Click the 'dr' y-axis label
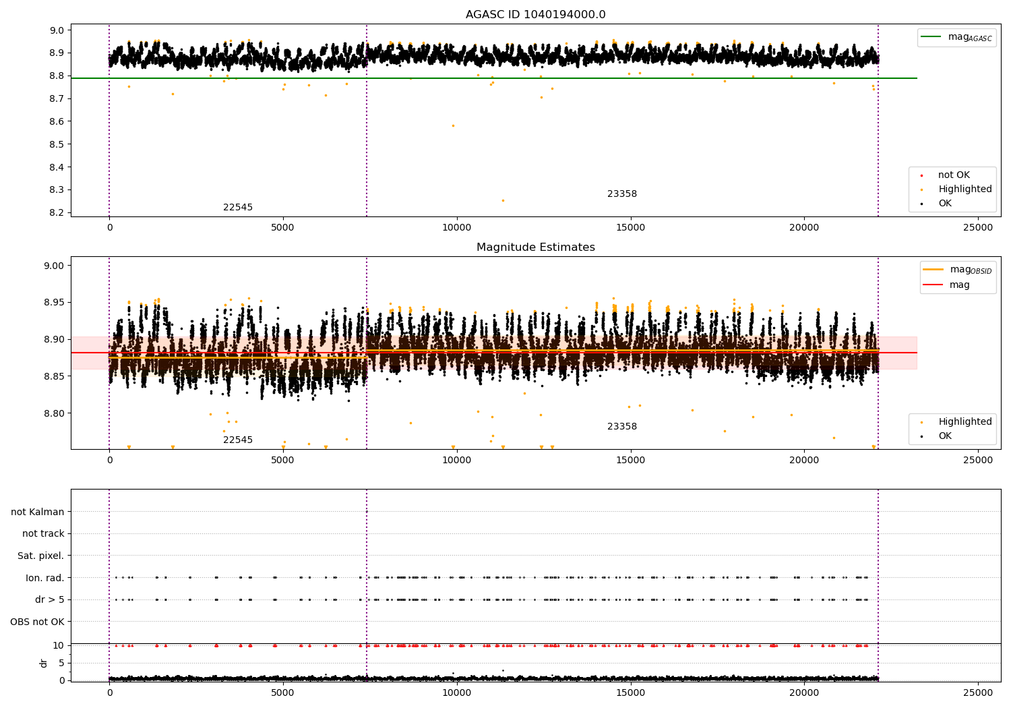The width and height of the screenshot is (1011, 708). coord(44,663)
